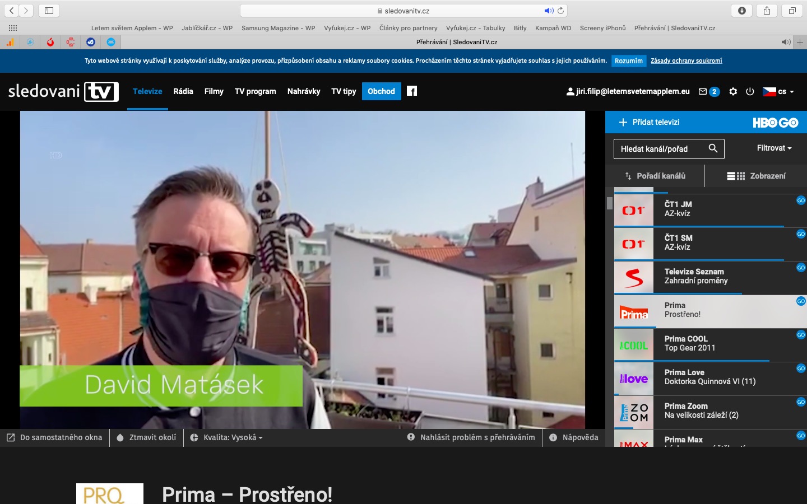Open 'Zásady ochrany soukromí' privacy link

(687, 61)
